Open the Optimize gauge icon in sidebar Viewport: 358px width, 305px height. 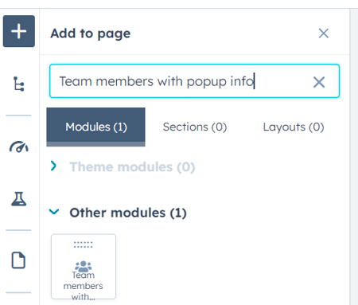19,147
